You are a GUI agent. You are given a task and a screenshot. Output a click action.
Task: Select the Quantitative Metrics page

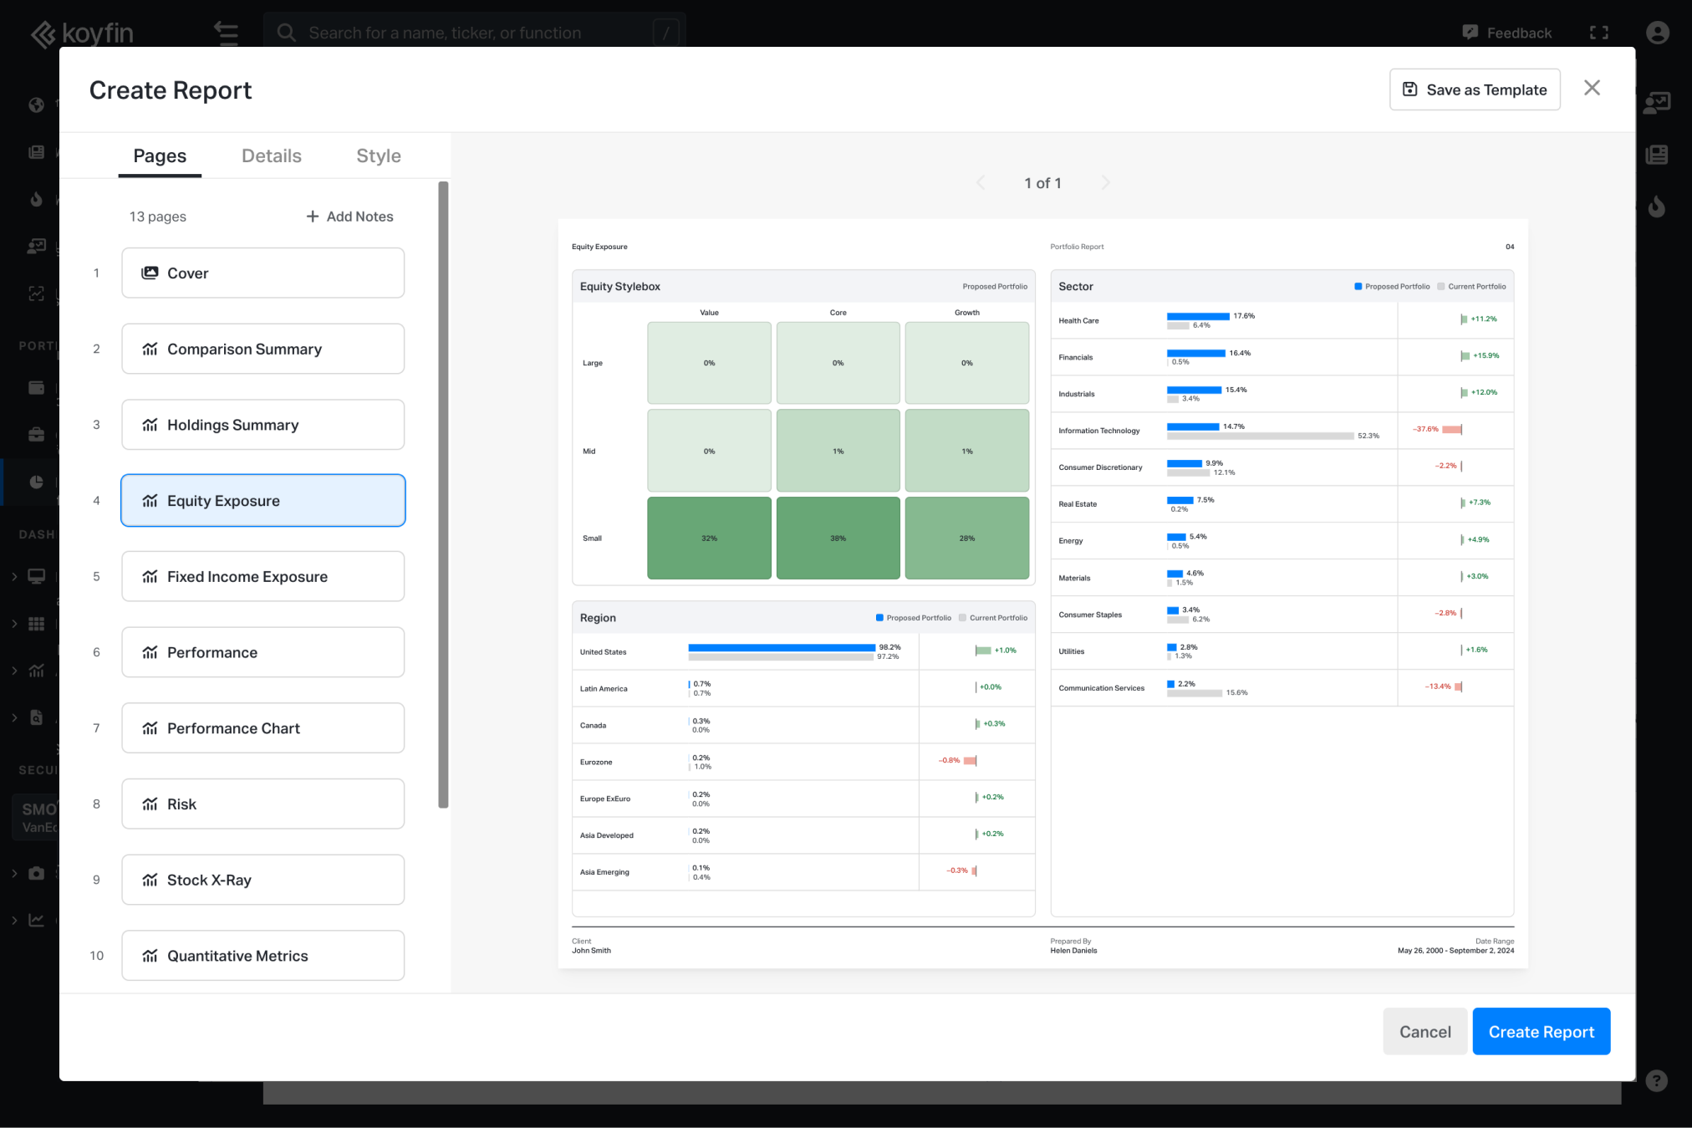(263, 955)
